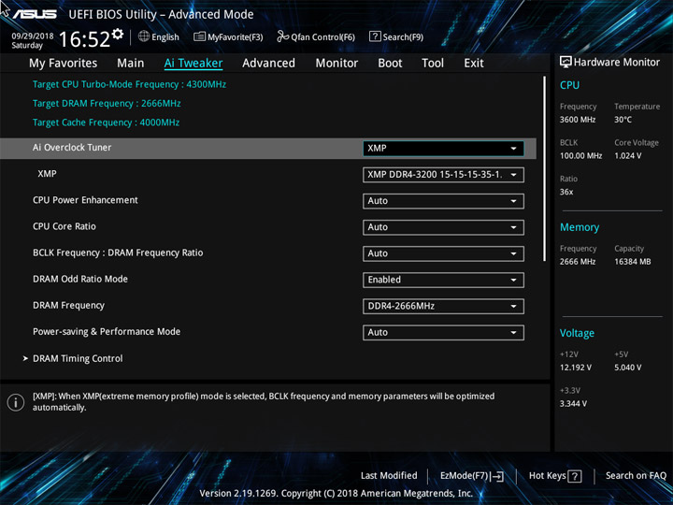Click Last Modified

(x=389, y=476)
